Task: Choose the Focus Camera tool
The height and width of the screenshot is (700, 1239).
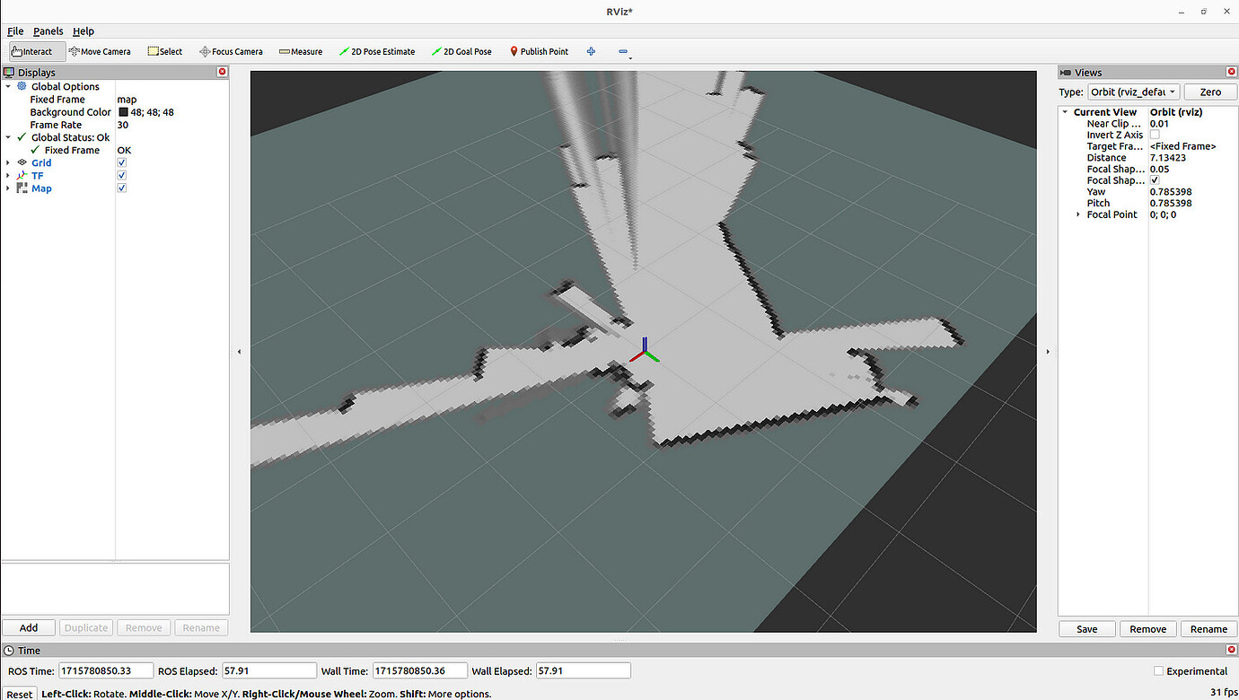Action: click(x=231, y=51)
